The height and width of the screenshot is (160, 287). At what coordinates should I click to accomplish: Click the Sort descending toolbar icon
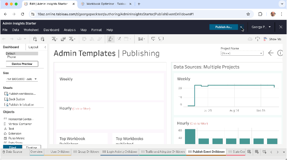point(100,39)
